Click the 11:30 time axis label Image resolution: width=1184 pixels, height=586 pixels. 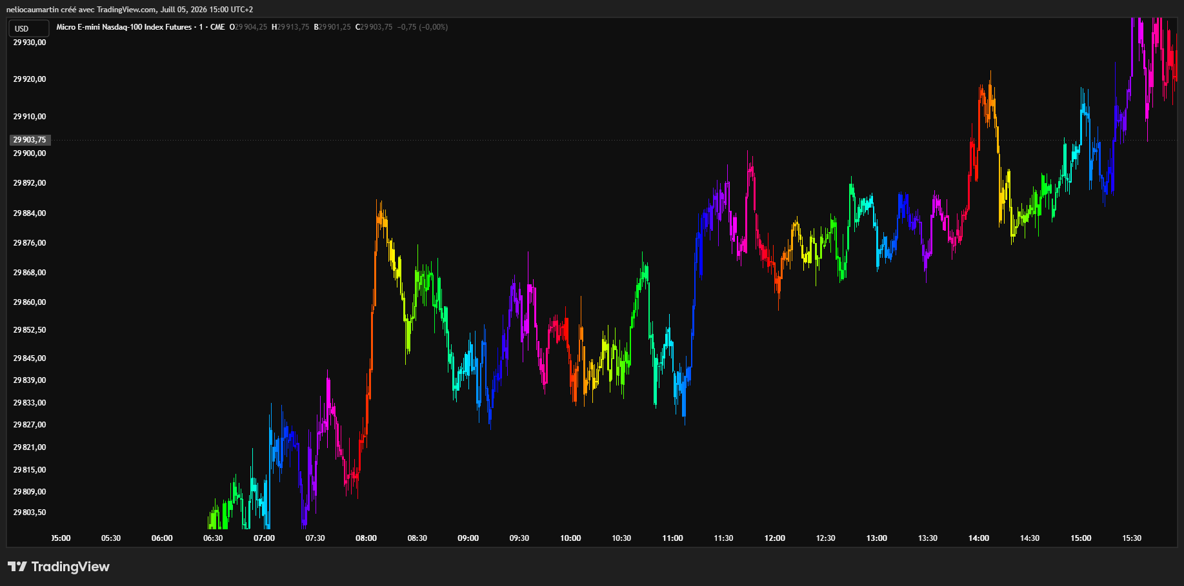[723, 538]
